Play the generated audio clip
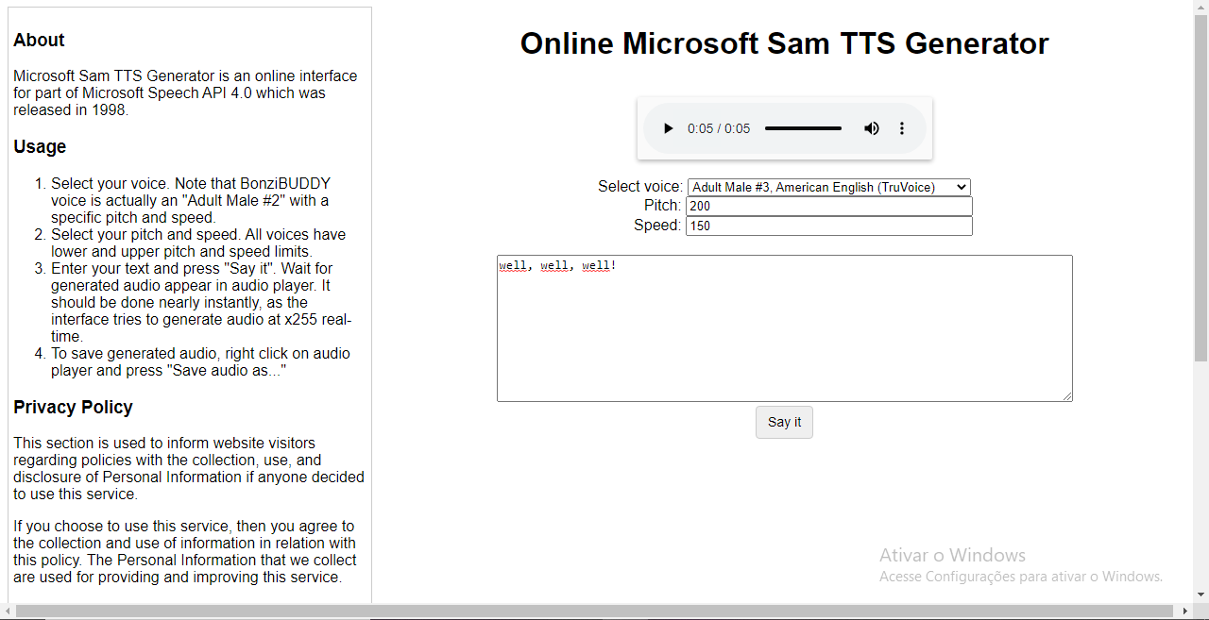This screenshot has height=620, width=1209. (x=668, y=128)
